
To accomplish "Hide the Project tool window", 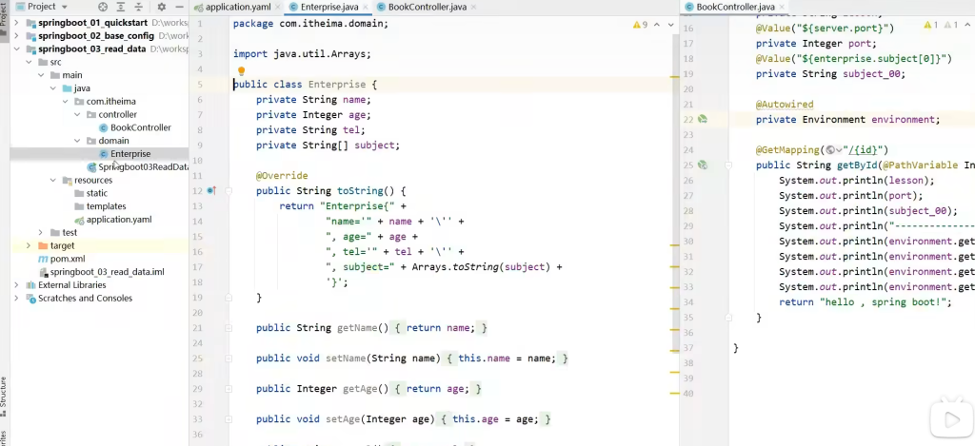I will click(180, 7).
